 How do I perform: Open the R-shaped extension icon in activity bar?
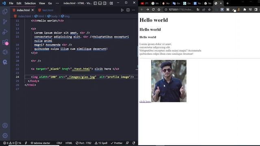[x=5, y=62]
